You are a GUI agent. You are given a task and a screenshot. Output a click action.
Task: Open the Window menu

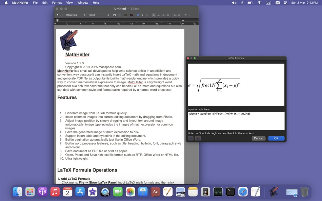[x=83, y=3]
